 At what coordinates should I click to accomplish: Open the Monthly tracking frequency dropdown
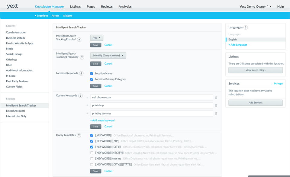(x=108, y=55)
